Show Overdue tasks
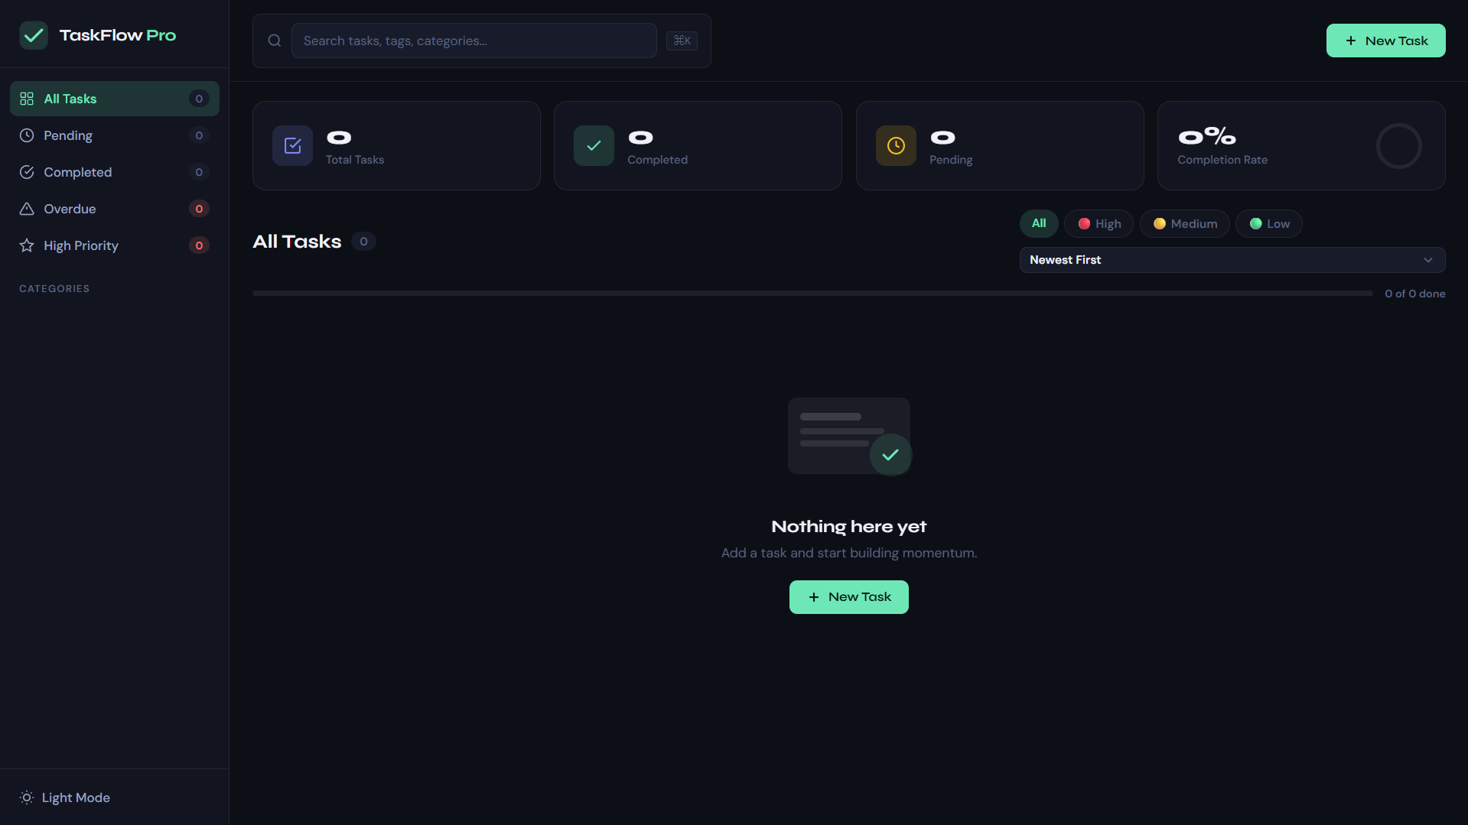 tap(115, 209)
